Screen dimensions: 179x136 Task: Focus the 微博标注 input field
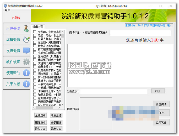pyautogui.click(x=140, y=33)
